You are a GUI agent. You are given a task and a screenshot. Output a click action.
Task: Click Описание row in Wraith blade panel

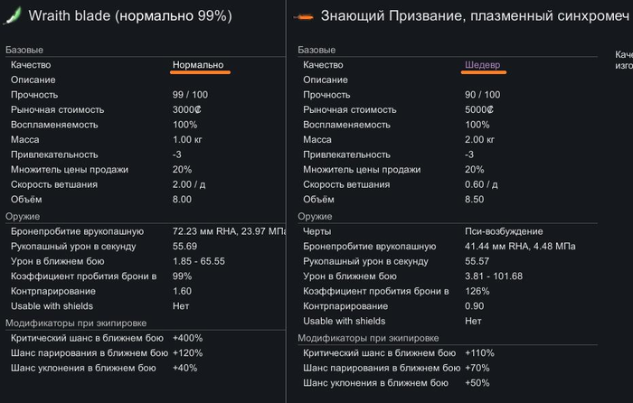click(x=33, y=80)
